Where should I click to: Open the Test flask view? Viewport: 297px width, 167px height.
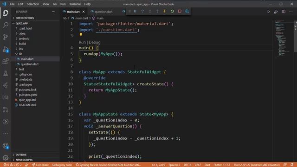point(6,73)
